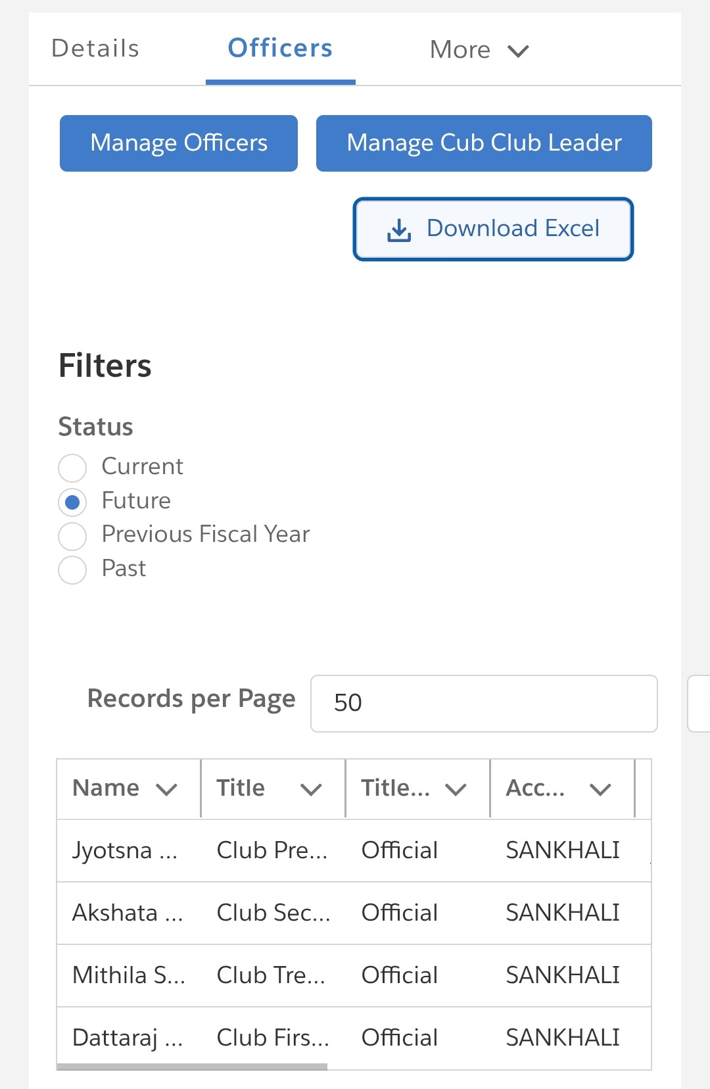The width and height of the screenshot is (710, 1089).
Task: Click the Download Excel button
Action: (x=493, y=229)
